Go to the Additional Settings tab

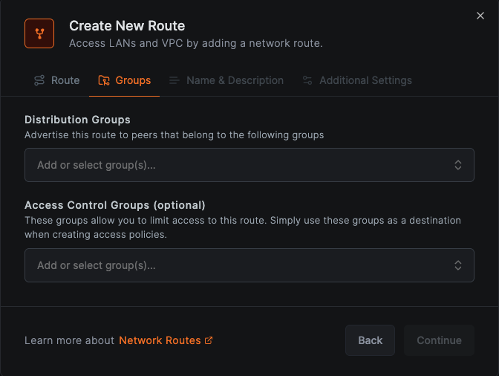coord(365,80)
